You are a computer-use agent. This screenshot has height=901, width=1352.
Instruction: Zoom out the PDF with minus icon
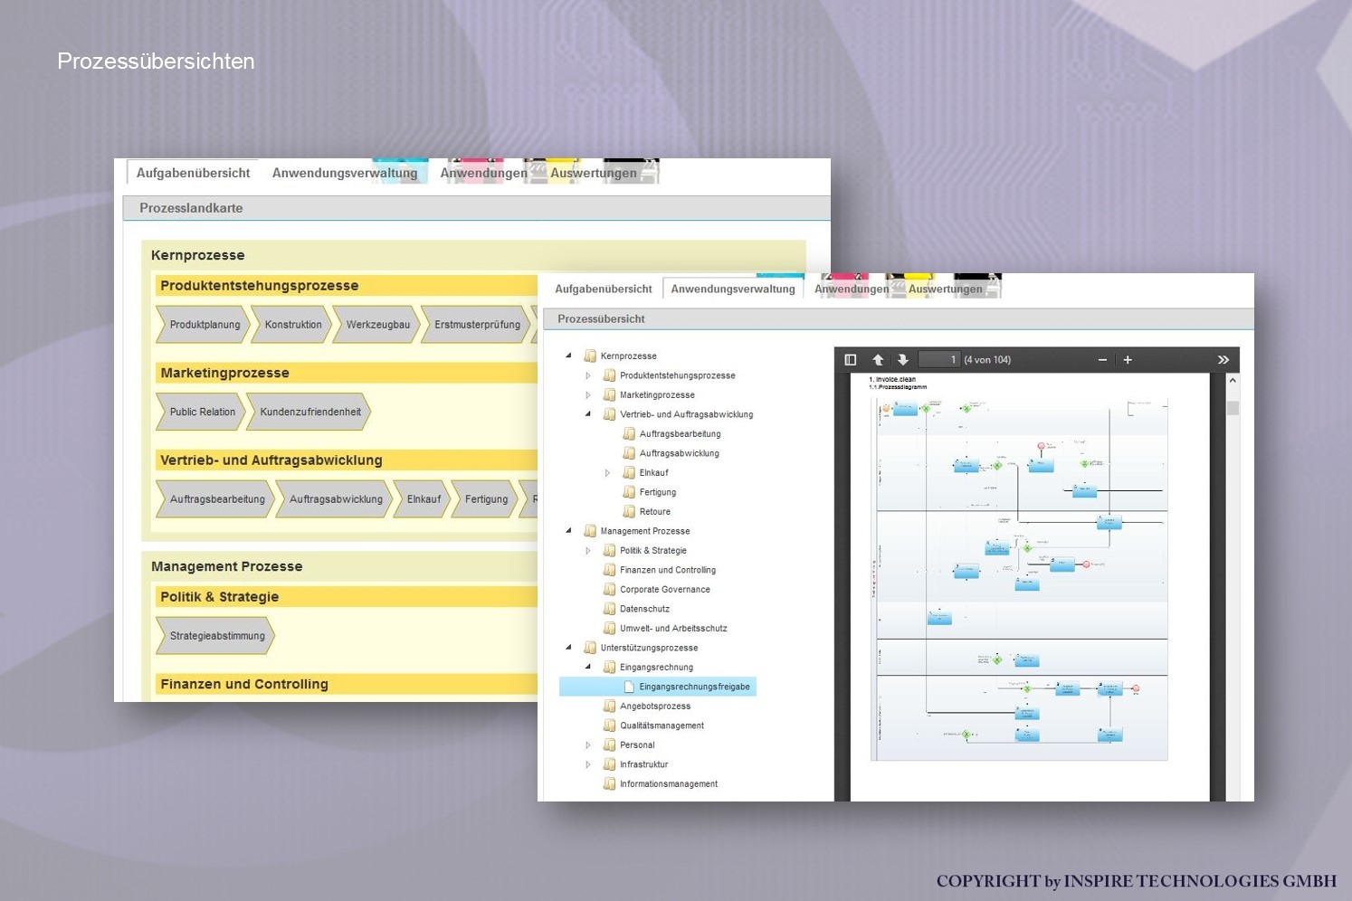(x=1102, y=360)
